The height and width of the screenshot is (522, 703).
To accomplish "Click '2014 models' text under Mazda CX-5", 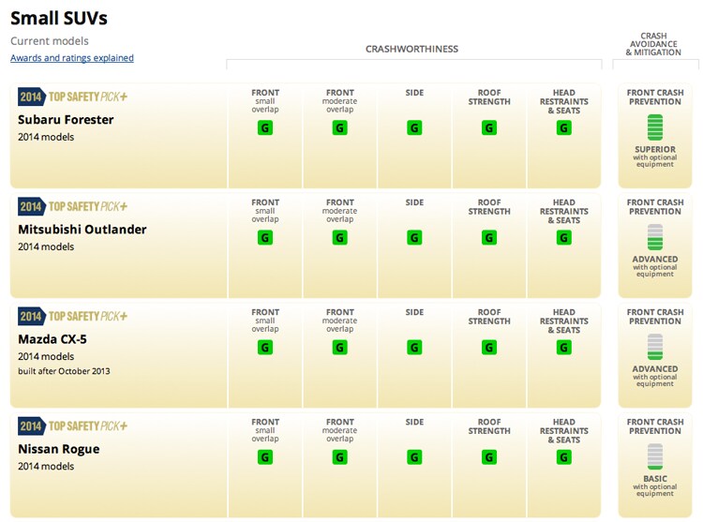I will pyautogui.click(x=46, y=357).
